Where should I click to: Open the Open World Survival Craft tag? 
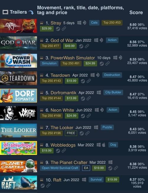(x=60, y=168)
